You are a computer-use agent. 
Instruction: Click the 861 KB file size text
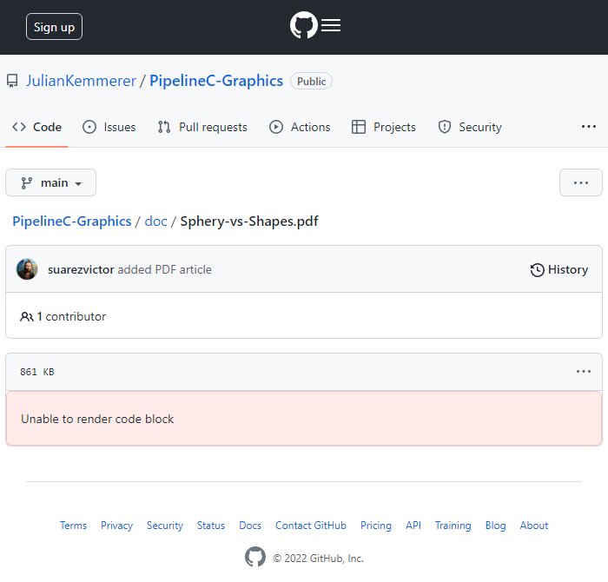37,372
